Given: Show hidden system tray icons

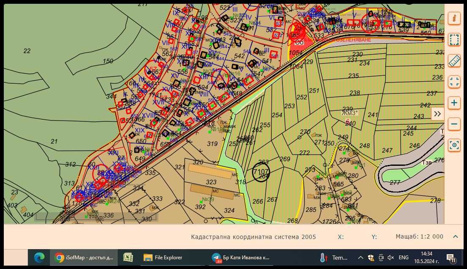Looking at the screenshot, I should tap(360, 258).
